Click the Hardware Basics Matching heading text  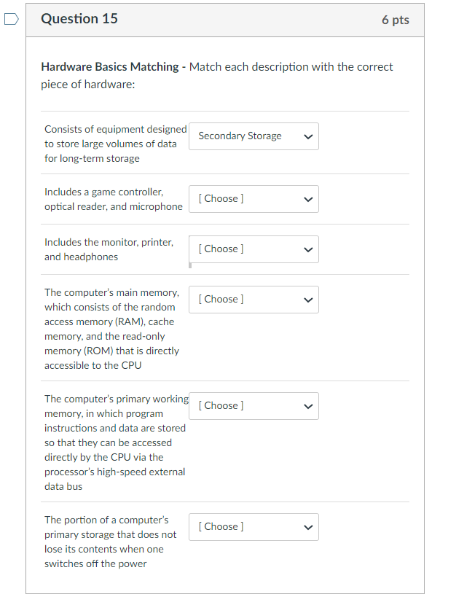(x=109, y=66)
